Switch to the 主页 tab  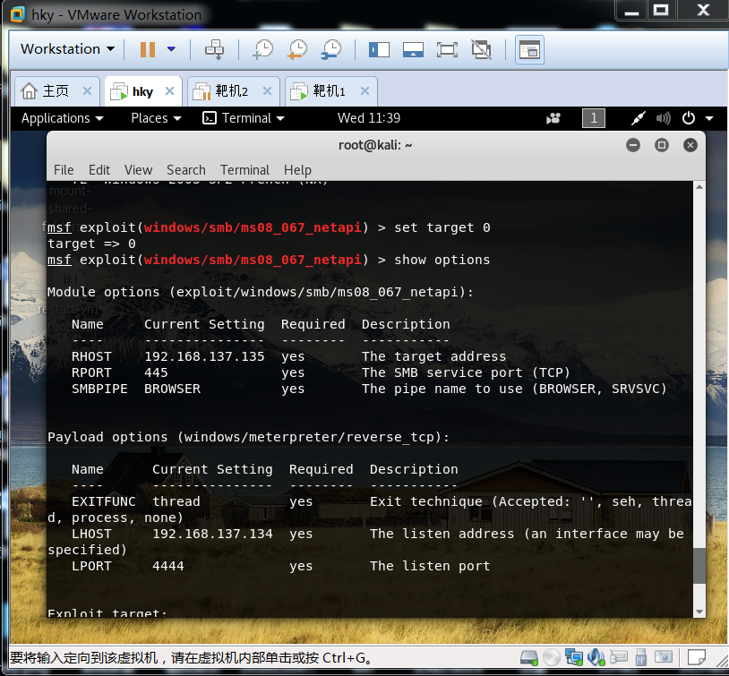coord(56,90)
